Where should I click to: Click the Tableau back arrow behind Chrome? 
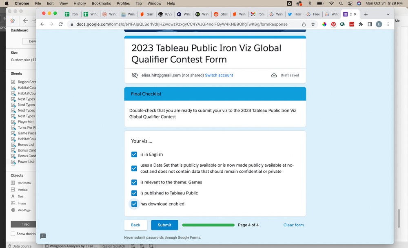(25, 21)
